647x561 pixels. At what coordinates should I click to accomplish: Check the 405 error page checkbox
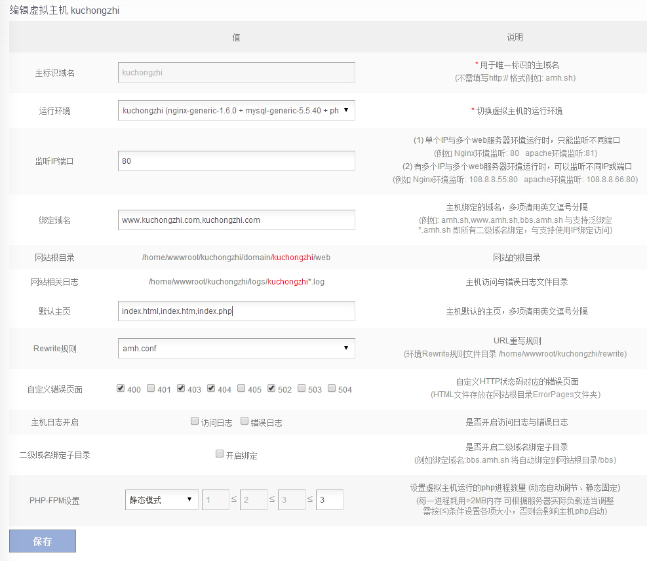pos(241,388)
